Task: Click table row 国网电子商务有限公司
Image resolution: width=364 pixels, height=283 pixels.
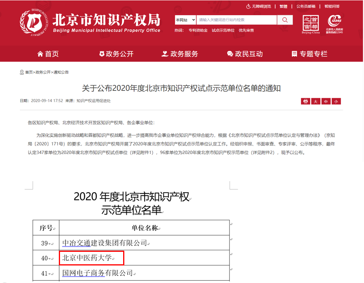Action: click(144, 273)
